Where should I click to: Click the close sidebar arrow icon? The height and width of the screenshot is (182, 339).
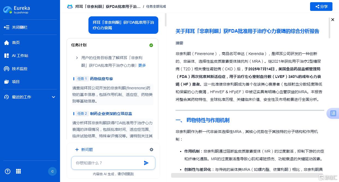tap(7, 27)
